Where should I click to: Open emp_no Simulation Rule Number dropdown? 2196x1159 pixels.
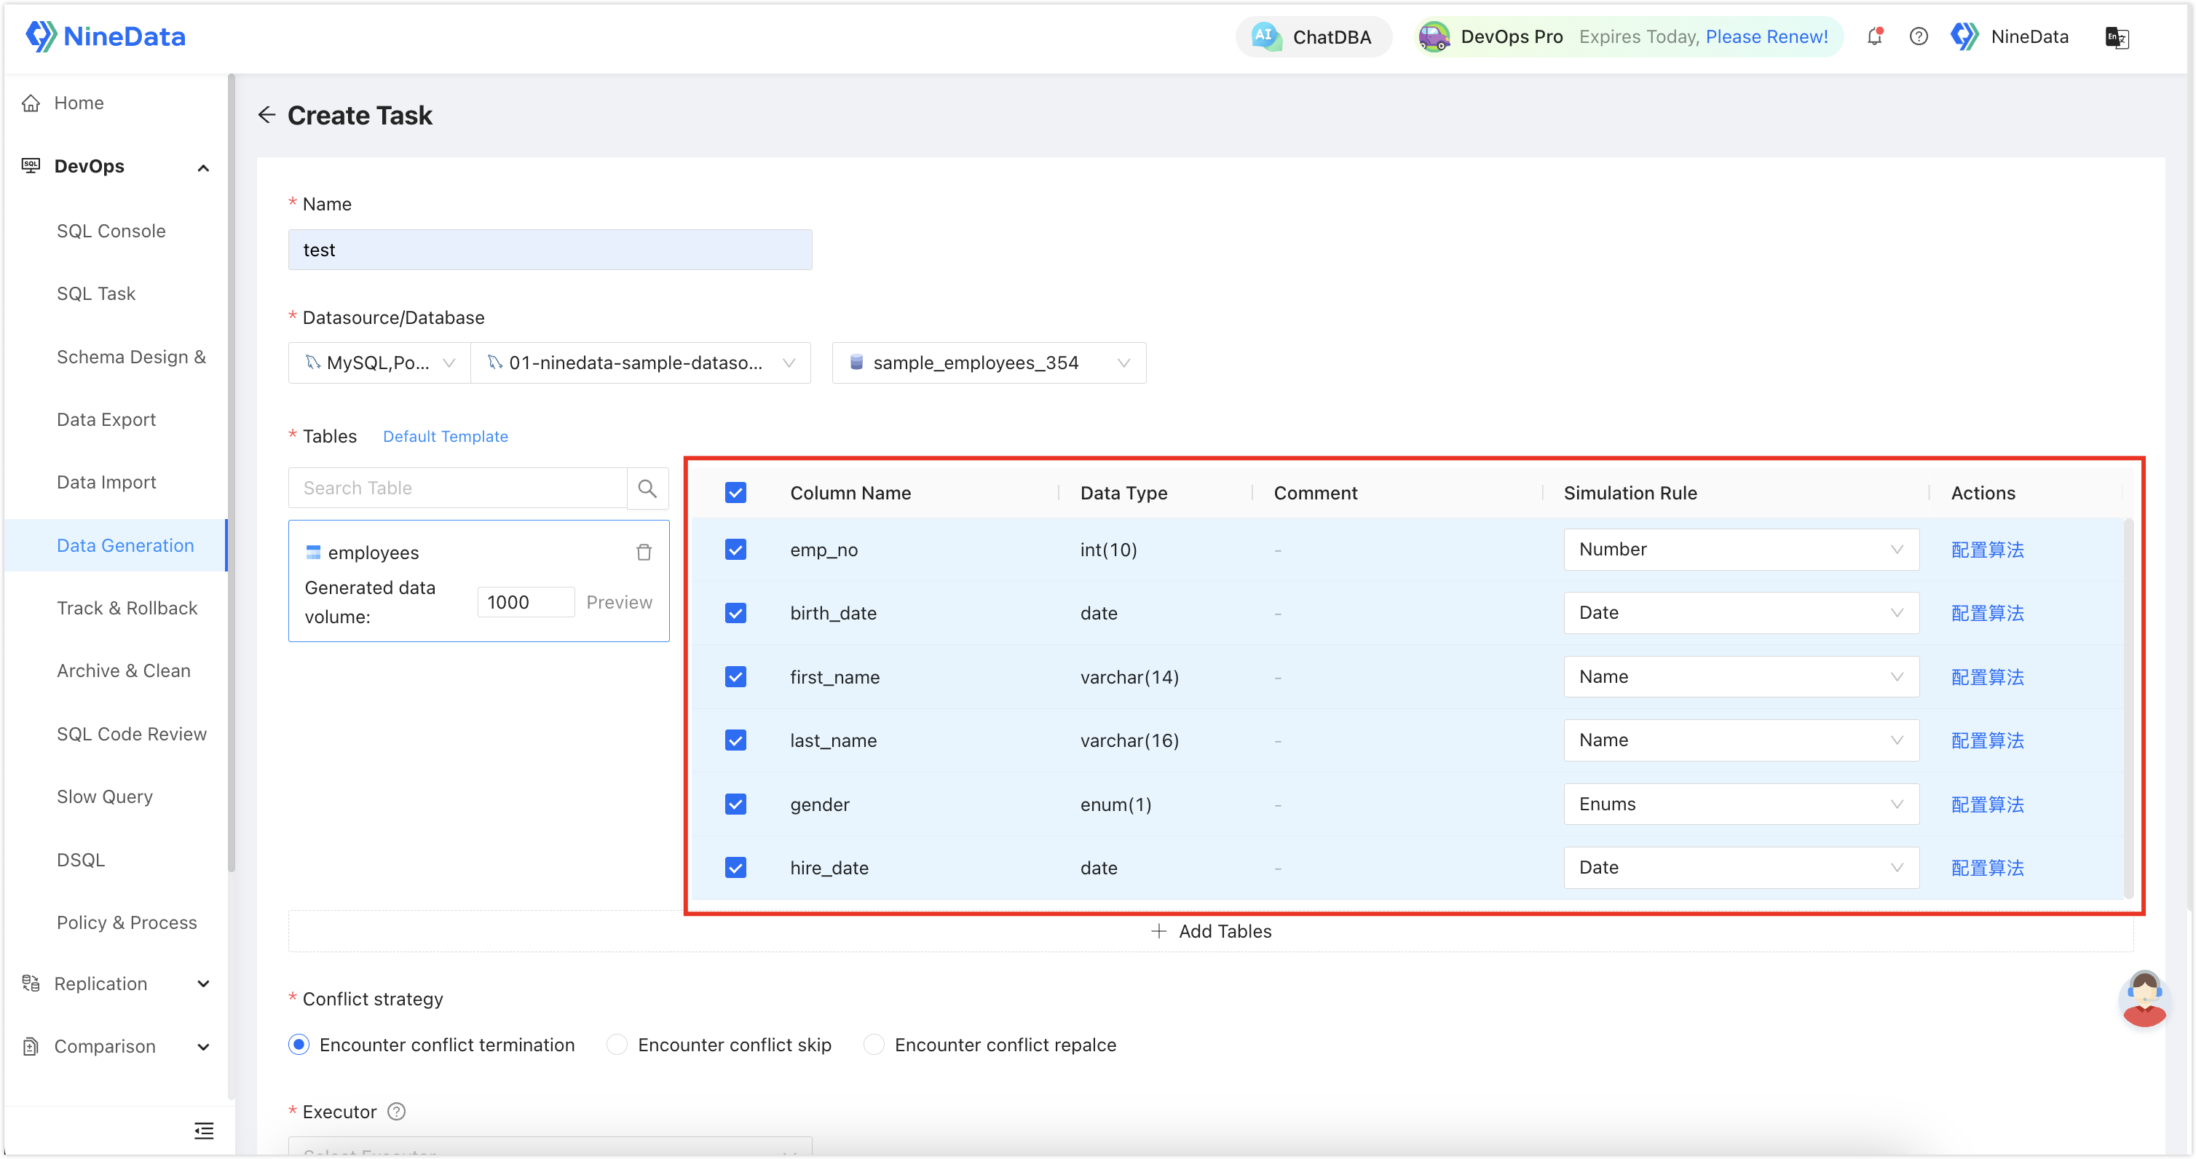coord(1741,550)
